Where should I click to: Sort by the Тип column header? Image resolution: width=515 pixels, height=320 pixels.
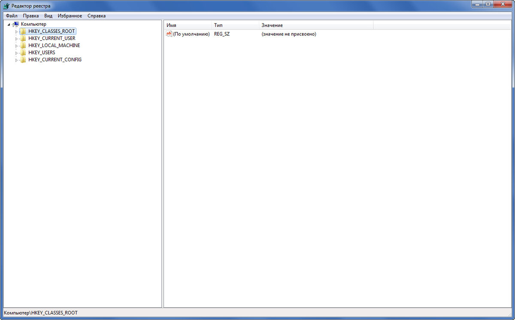tap(236, 25)
